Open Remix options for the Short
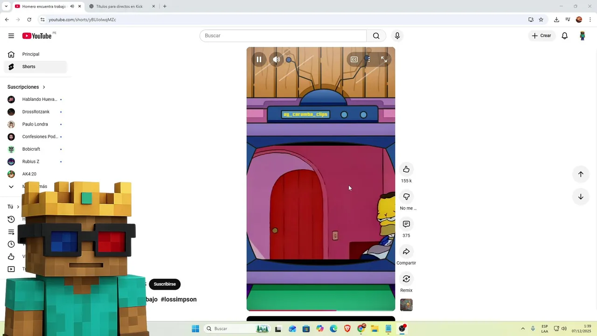This screenshot has height=336, width=597. click(x=406, y=279)
